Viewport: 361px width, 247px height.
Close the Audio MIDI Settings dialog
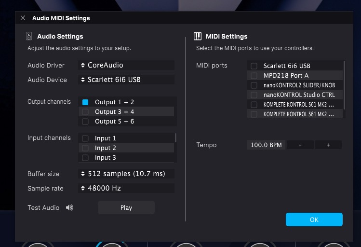(23, 18)
